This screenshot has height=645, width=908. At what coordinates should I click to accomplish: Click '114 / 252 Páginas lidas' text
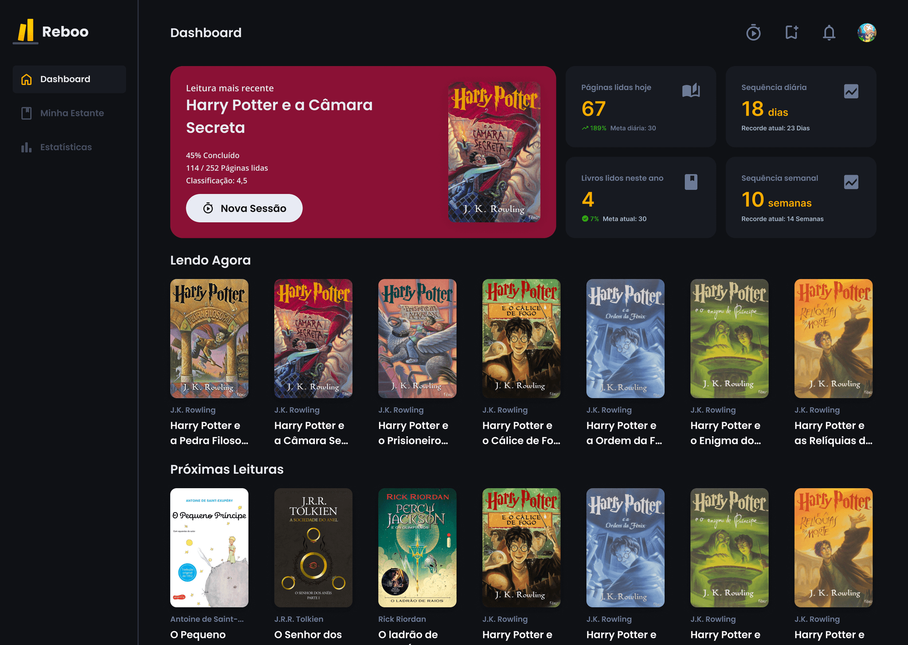227,168
